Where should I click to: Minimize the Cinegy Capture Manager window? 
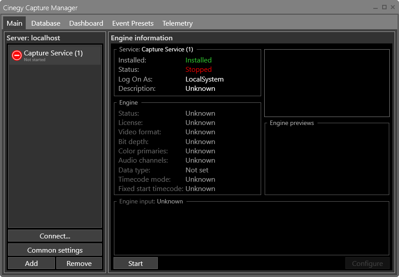point(375,8)
